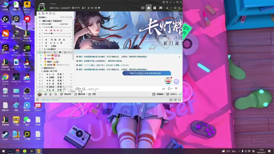Expand the small arrow right of the flower icon
Image resolution: width=274 pixels, height=154 pixels.
pyautogui.click(x=179, y=89)
